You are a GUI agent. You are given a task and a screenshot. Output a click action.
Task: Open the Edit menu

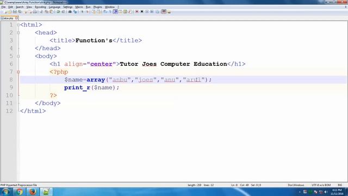click(x=10, y=7)
